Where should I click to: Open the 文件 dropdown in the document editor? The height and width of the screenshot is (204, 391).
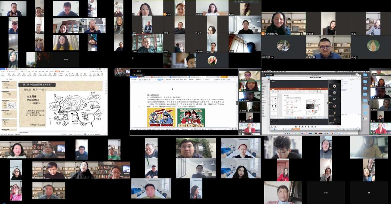pos(135,79)
